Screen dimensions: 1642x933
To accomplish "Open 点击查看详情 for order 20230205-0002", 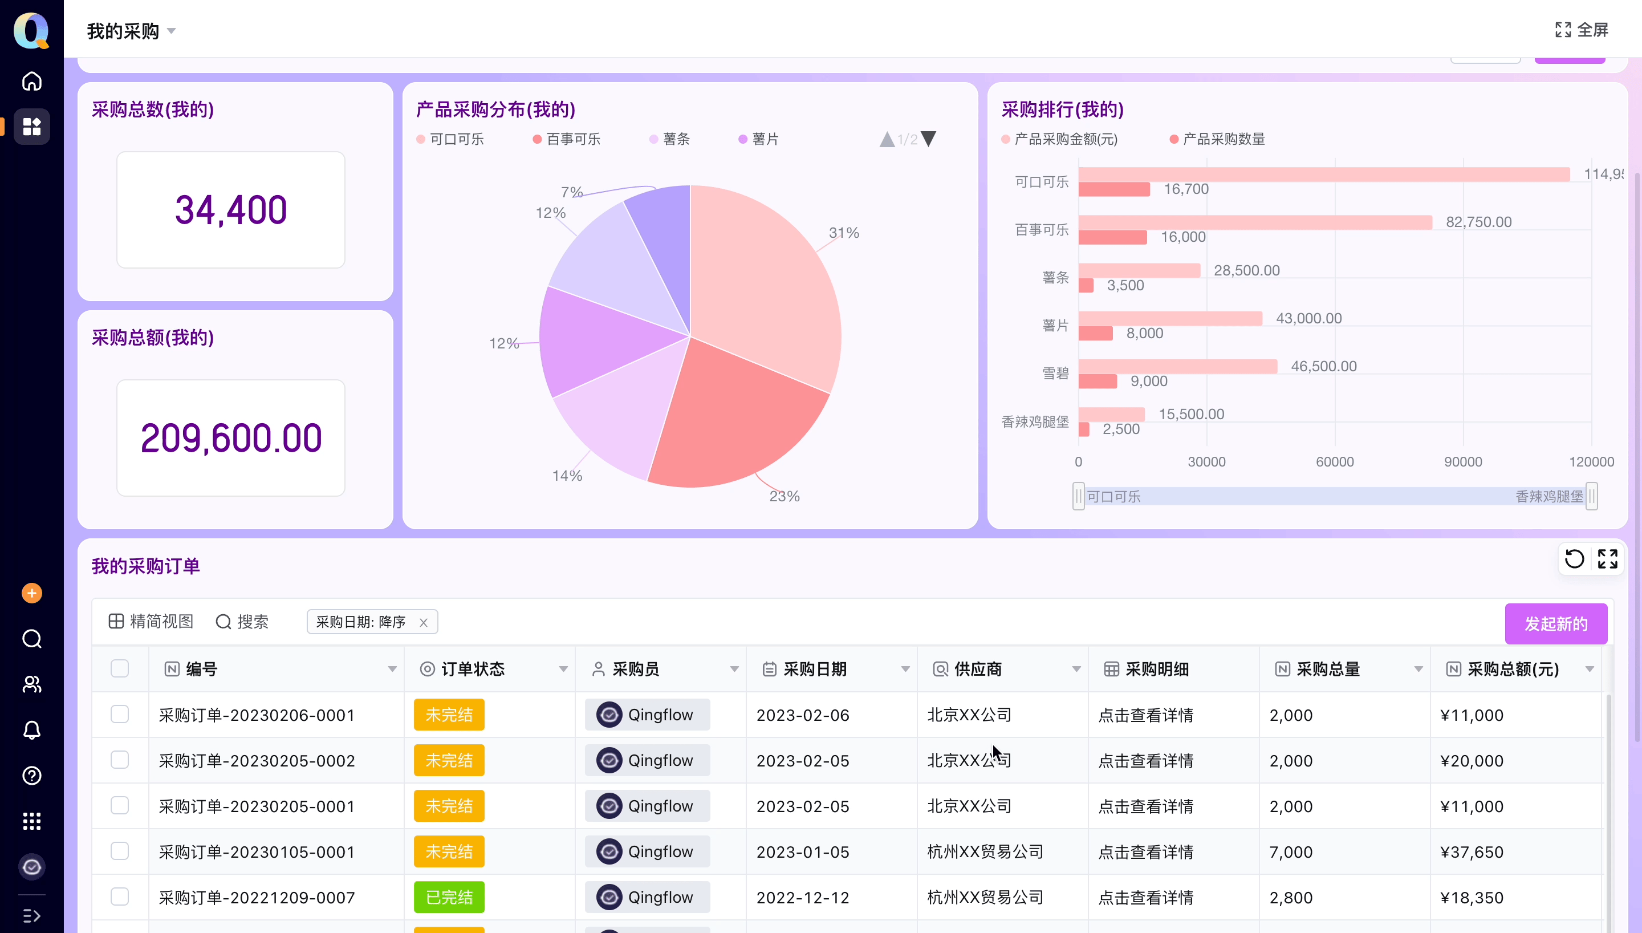I will pos(1145,761).
